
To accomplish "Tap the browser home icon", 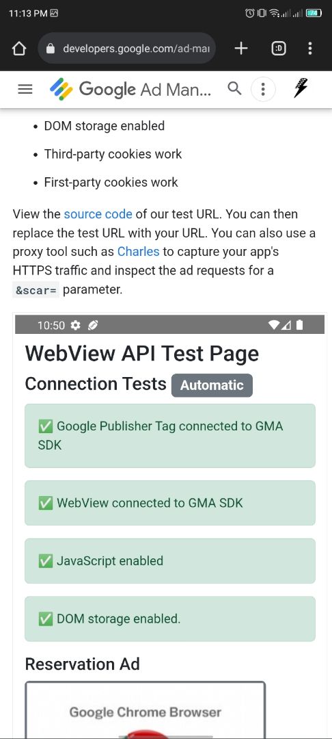I will [x=18, y=49].
